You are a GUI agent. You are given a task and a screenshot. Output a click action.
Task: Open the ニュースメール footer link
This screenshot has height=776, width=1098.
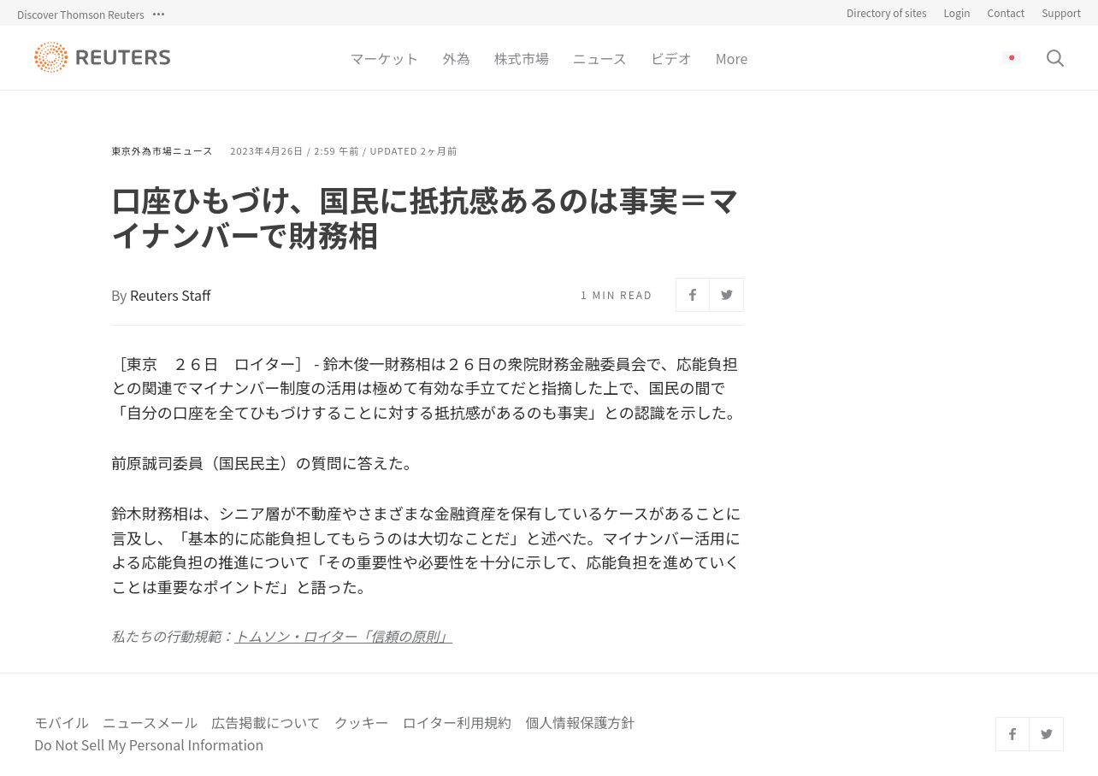(x=150, y=723)
